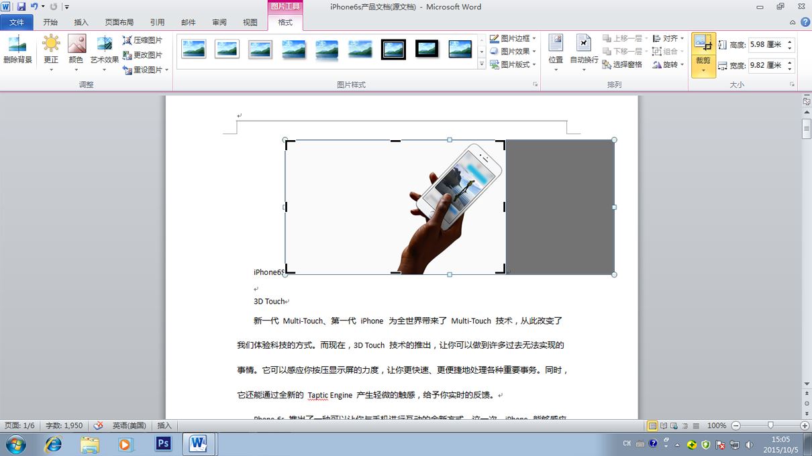Click Compress Pictures (压缩图片)
The image size is (812, 456).
coord(143,40)
